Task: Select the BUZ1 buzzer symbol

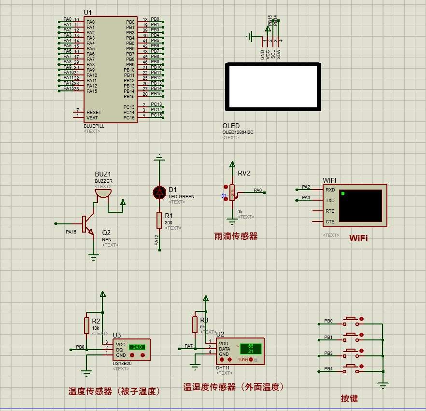Action: [x=103, y=193]
